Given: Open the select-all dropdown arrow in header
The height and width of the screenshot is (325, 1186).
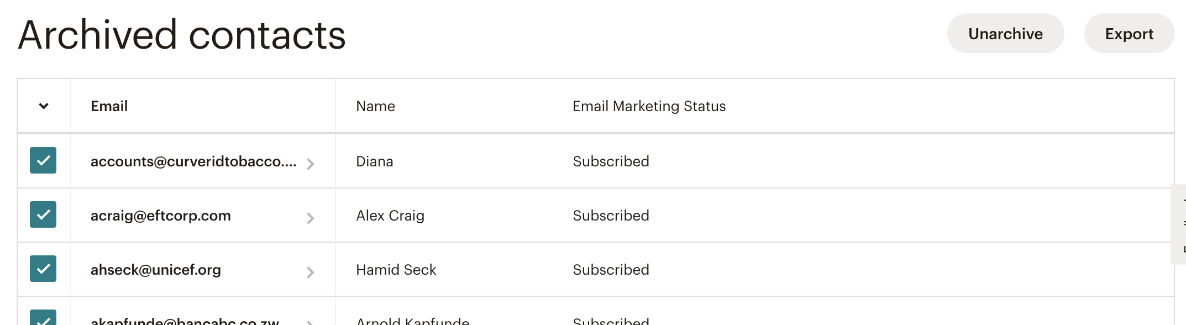Looking at the screenshot, I should point(44,106).
